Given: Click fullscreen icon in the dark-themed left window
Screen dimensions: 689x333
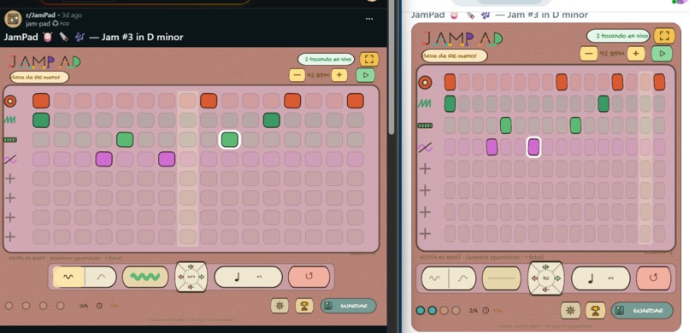Looking at the screenshot, I should [x=369, y=59].
